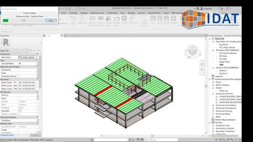Expand the Multi-Category schedule node
The width and height of the screenshot is (253, 142).
[x=213, y=85]
